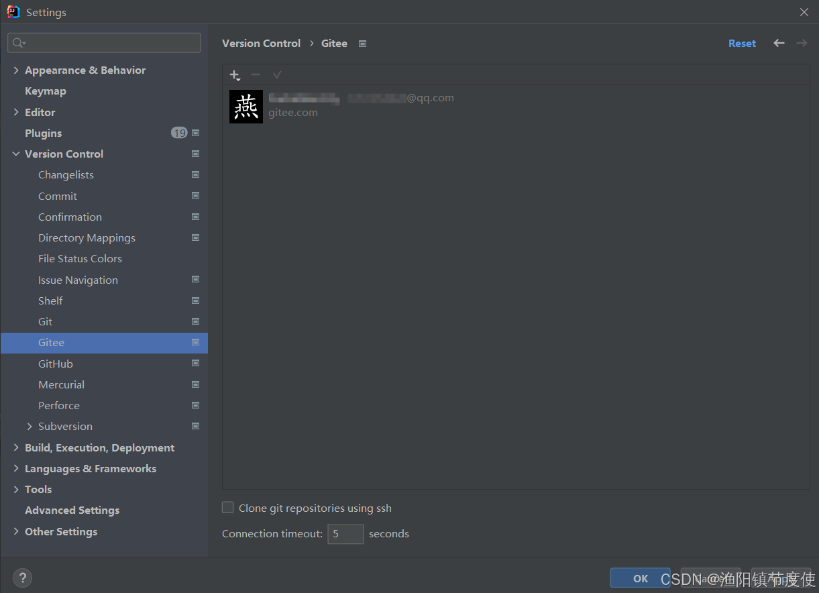This screenshot has width=819, height=593.
Task: Close the Settings dialog window
Action: tap(804, 12)
